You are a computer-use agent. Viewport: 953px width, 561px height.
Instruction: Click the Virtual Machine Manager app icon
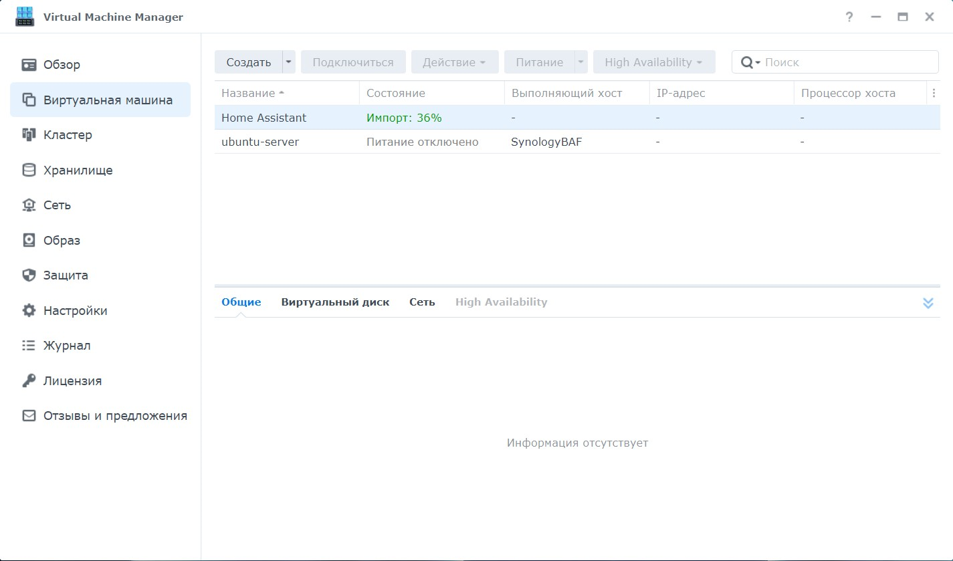point(25,17)
